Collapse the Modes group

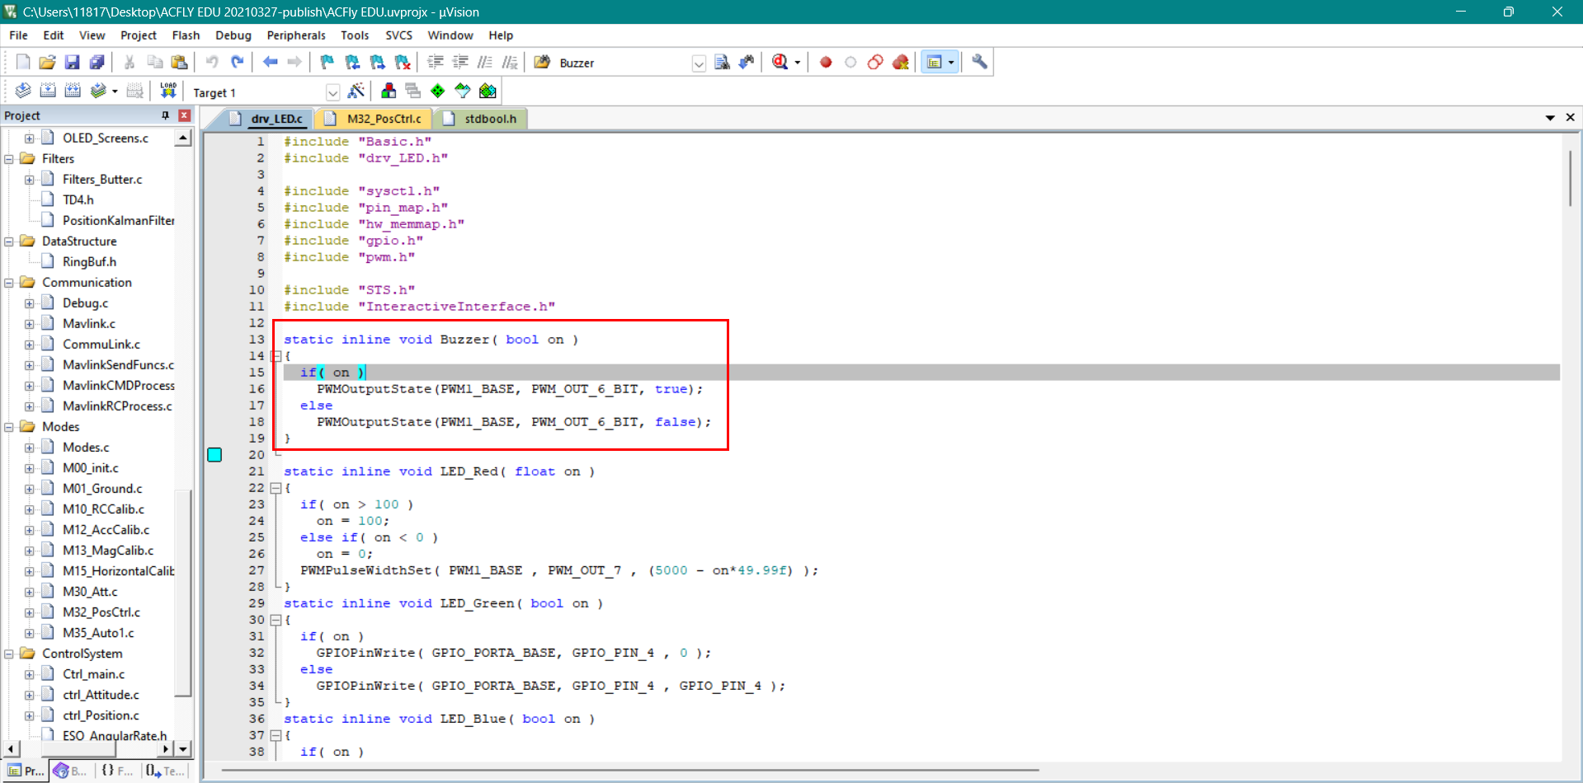(9, 427)
